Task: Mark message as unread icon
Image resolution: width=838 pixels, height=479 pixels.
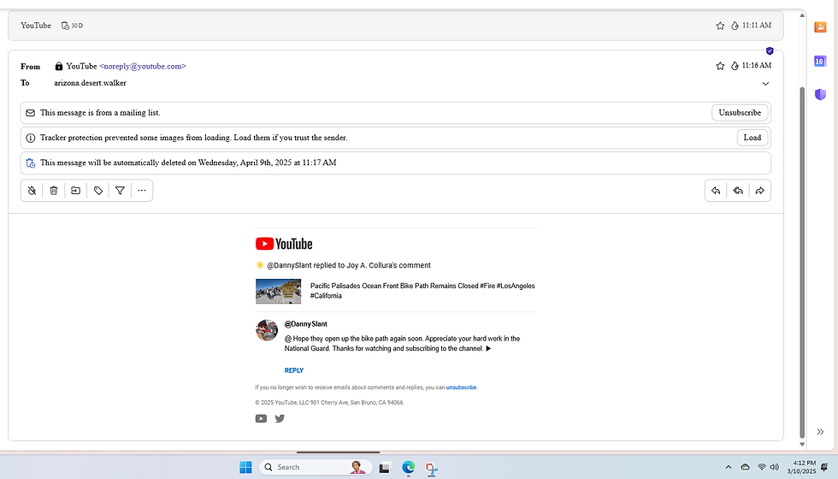Action: (x=32, y=190)
